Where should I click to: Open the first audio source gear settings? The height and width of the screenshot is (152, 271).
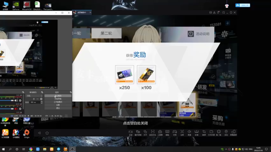coord(20,100)
